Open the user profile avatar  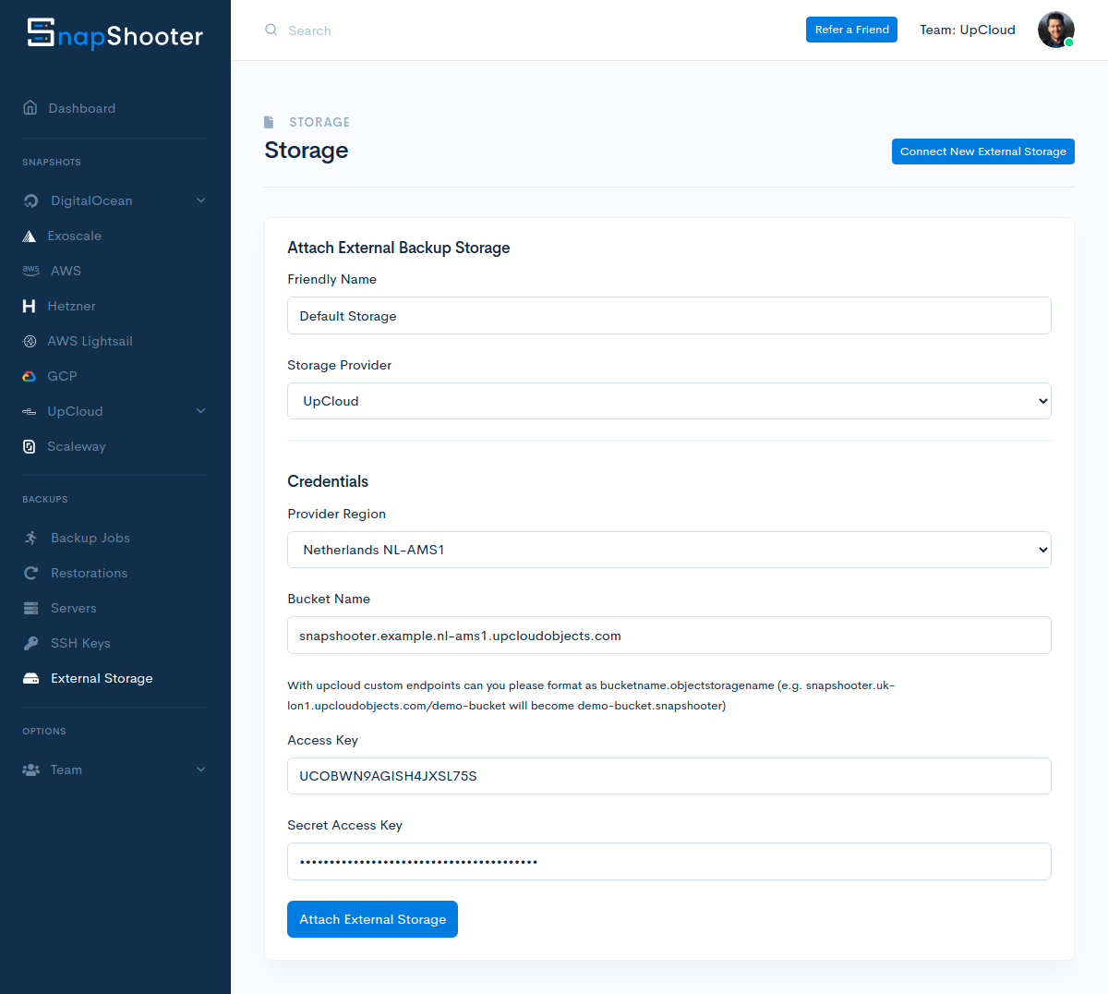tap(1055, 30)
